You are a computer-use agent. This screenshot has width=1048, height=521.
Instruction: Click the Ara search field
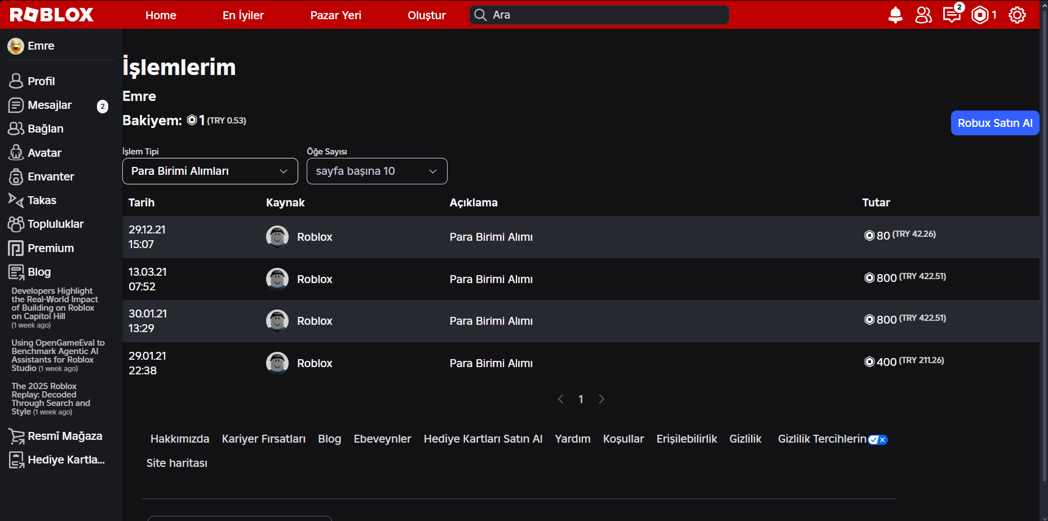599,15
